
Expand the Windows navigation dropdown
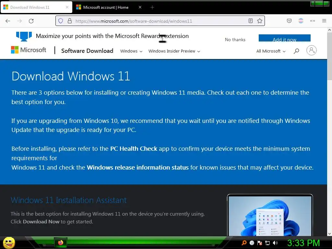click(x=131, y=51)
